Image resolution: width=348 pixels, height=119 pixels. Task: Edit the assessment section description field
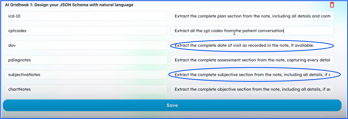coord(252,60)
